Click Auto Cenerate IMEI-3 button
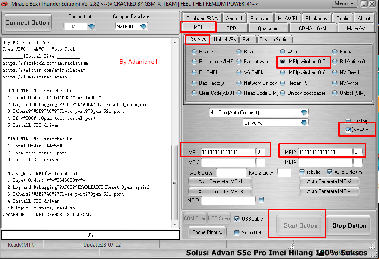Viewport: 379px width, 259px height. coord(221,192)
